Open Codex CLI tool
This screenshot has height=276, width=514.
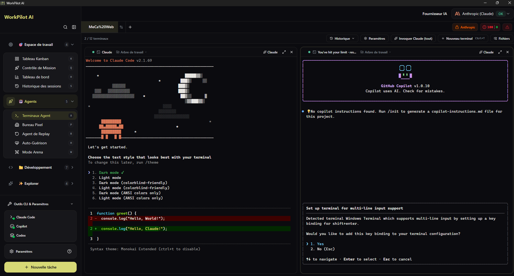(x=40, y=235)
